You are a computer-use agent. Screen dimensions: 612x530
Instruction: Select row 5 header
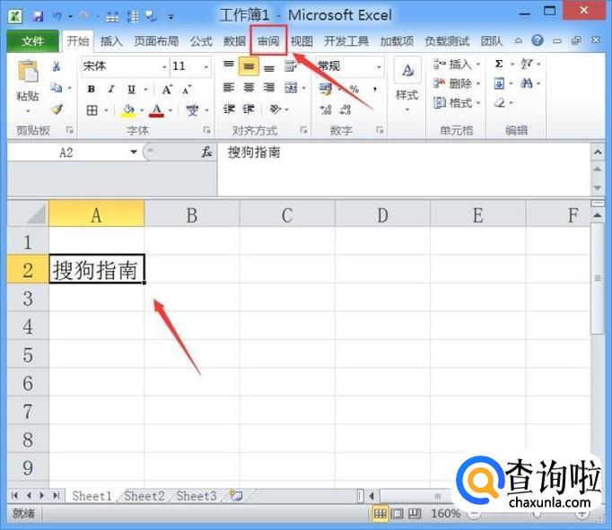(28, 354)
